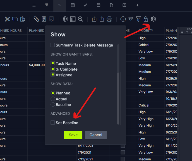Click the Paste clipboard icon
Viewport: 192px width, 161px height.
(x=23, y=19)
